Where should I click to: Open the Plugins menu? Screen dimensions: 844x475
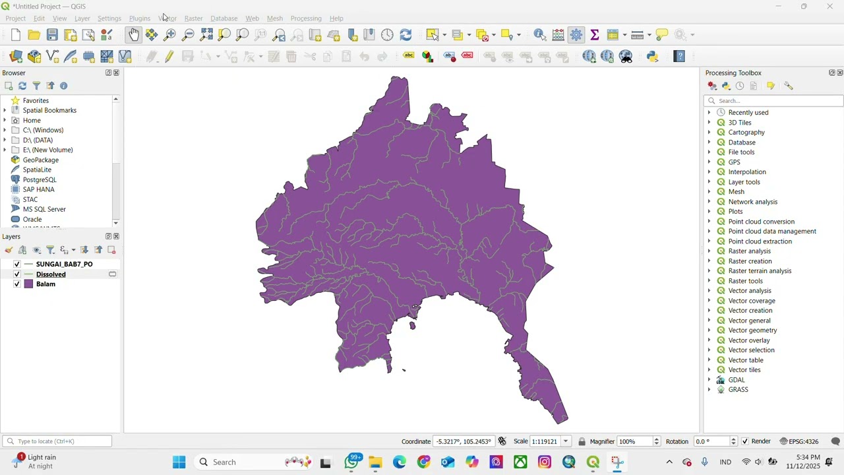tap(140, 18)
